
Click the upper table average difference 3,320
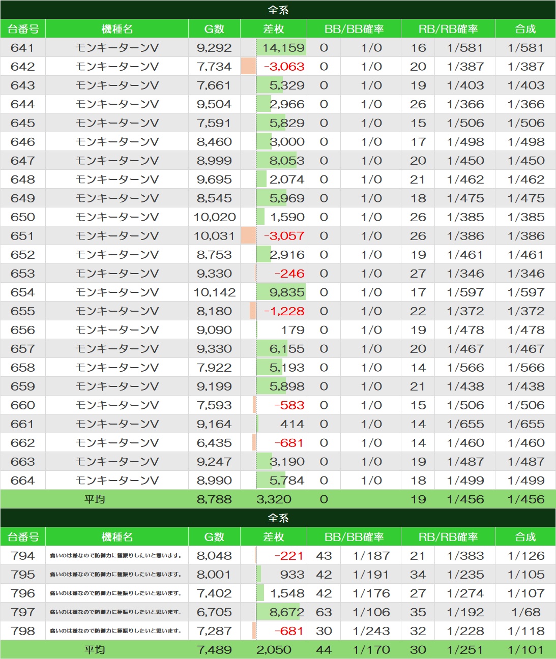[274, 499]
